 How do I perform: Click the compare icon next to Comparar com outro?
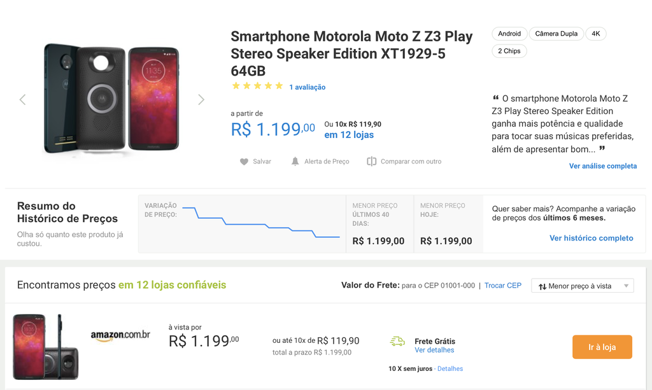click(371, 161)
